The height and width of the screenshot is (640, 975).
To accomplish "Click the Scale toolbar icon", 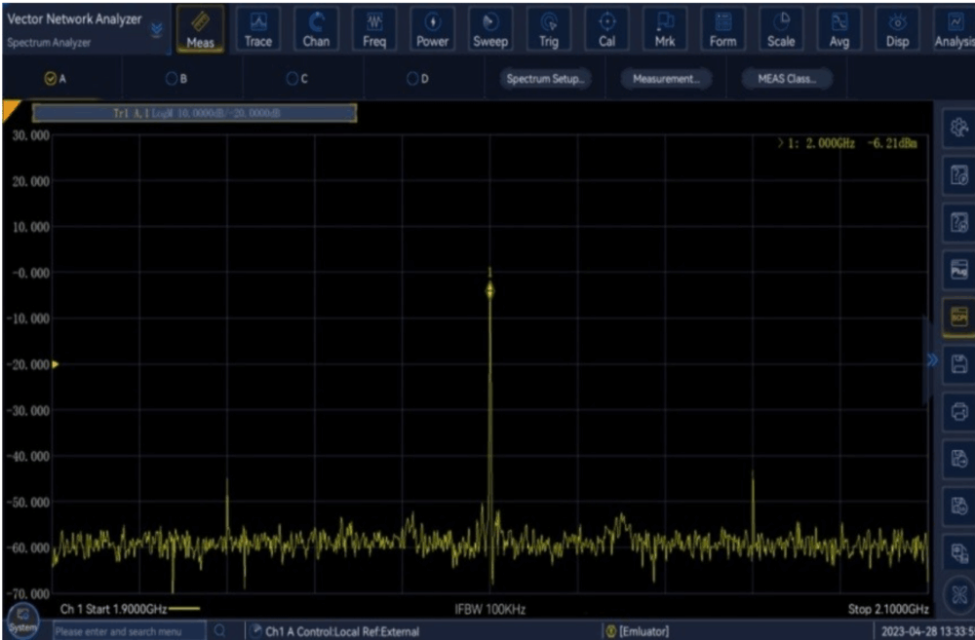I will (x=780, y=29).
